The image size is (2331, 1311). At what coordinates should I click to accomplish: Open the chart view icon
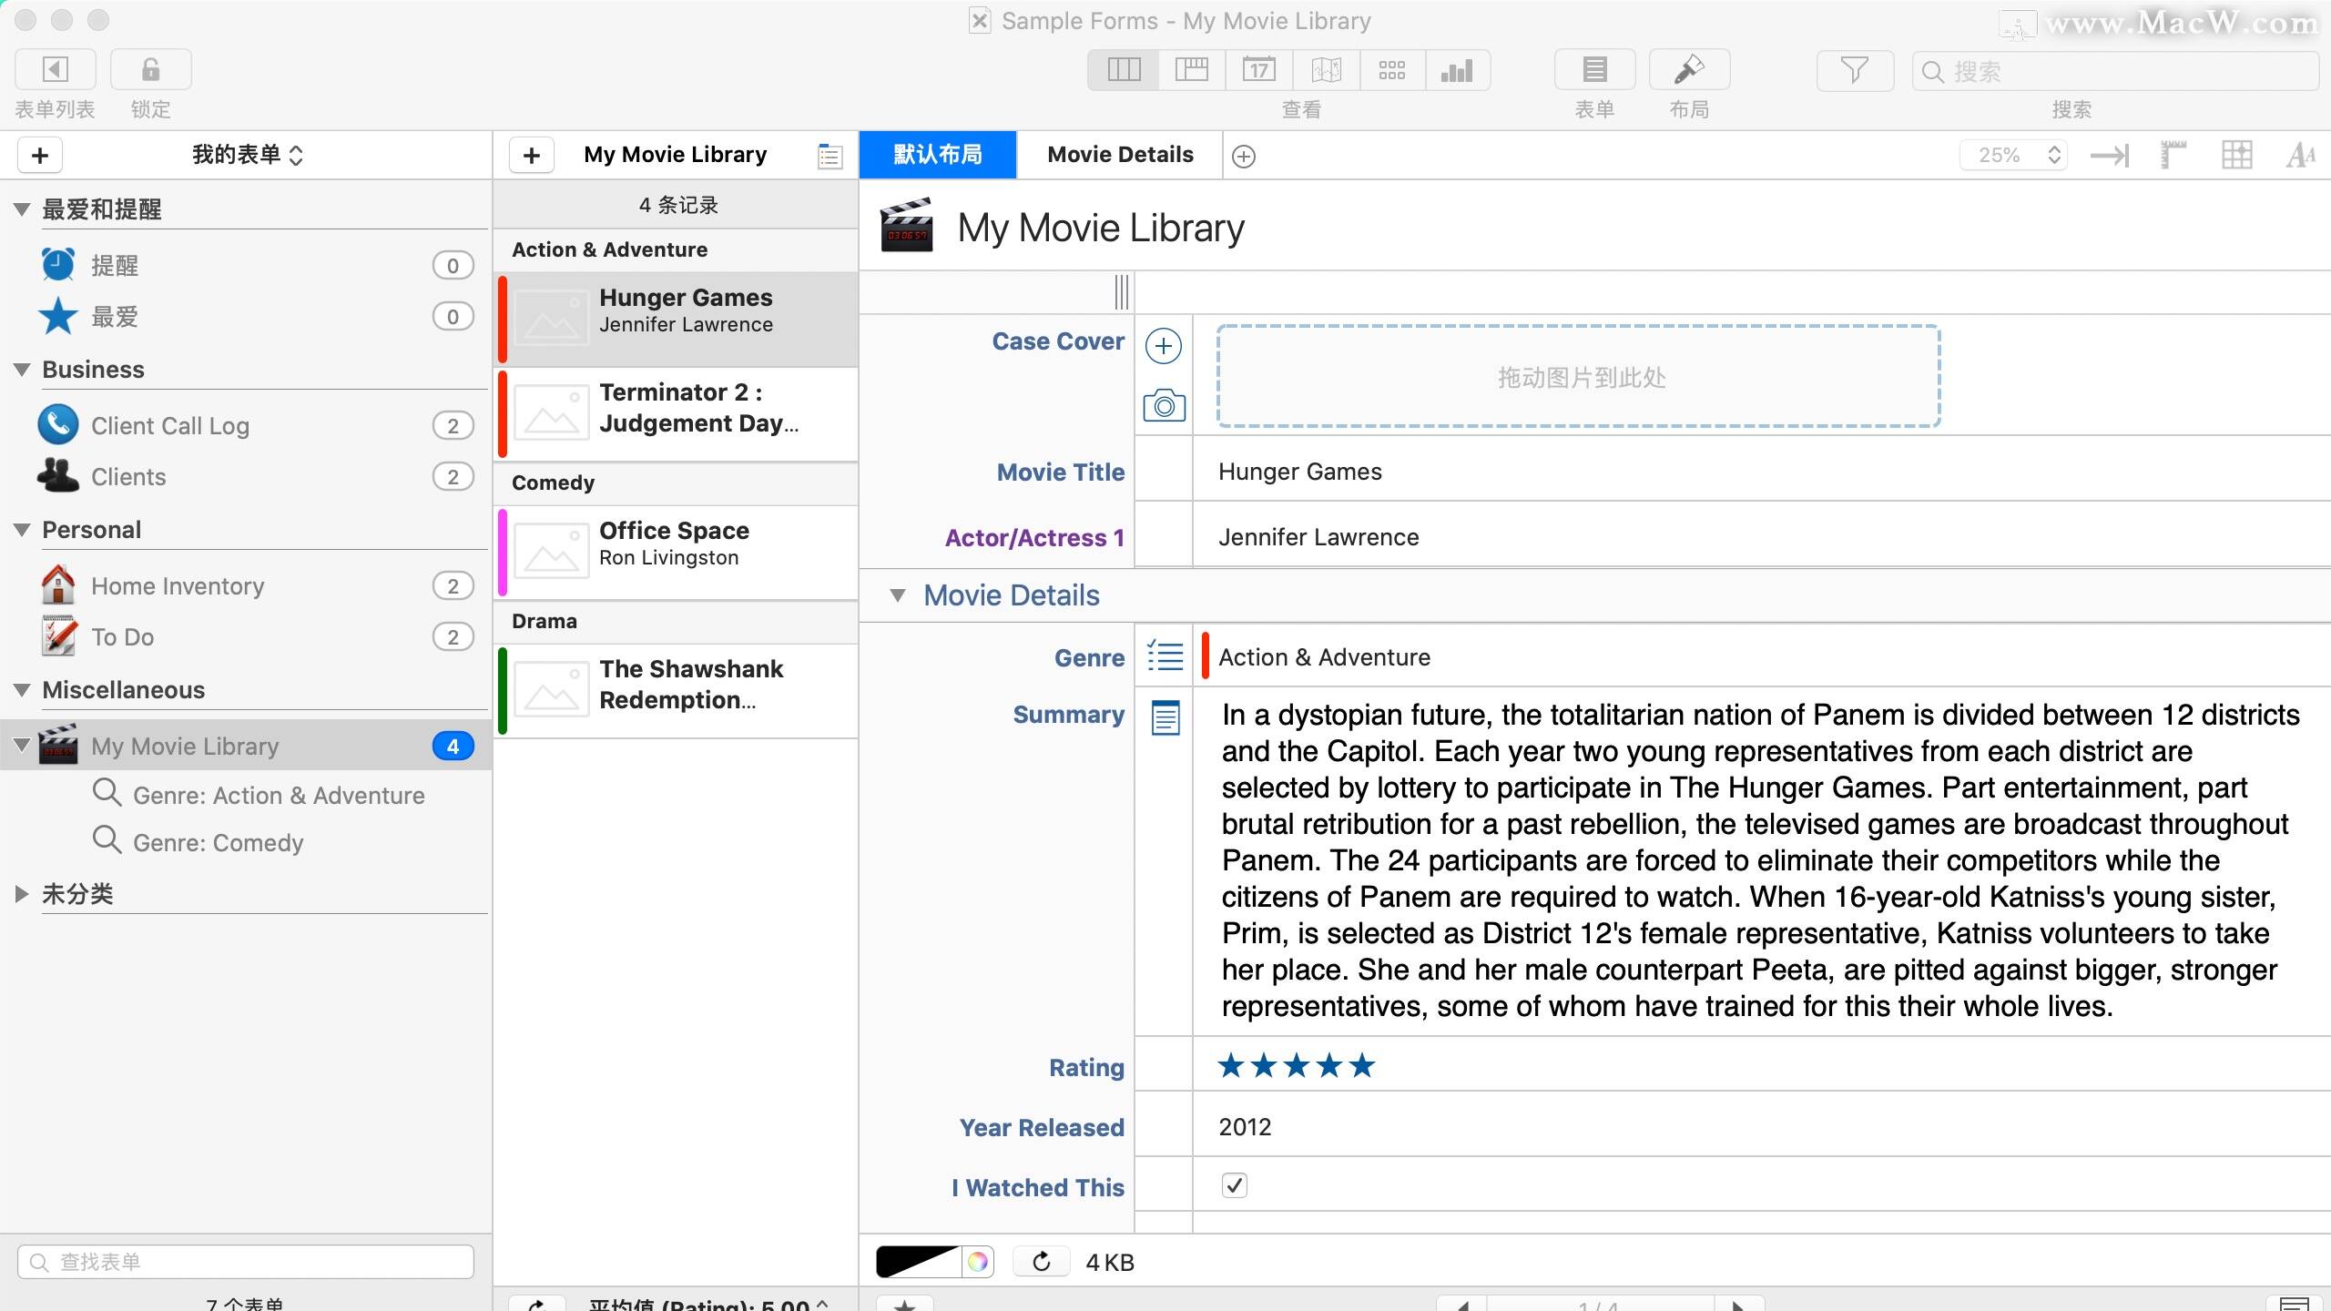click(x=1457, y=70)
